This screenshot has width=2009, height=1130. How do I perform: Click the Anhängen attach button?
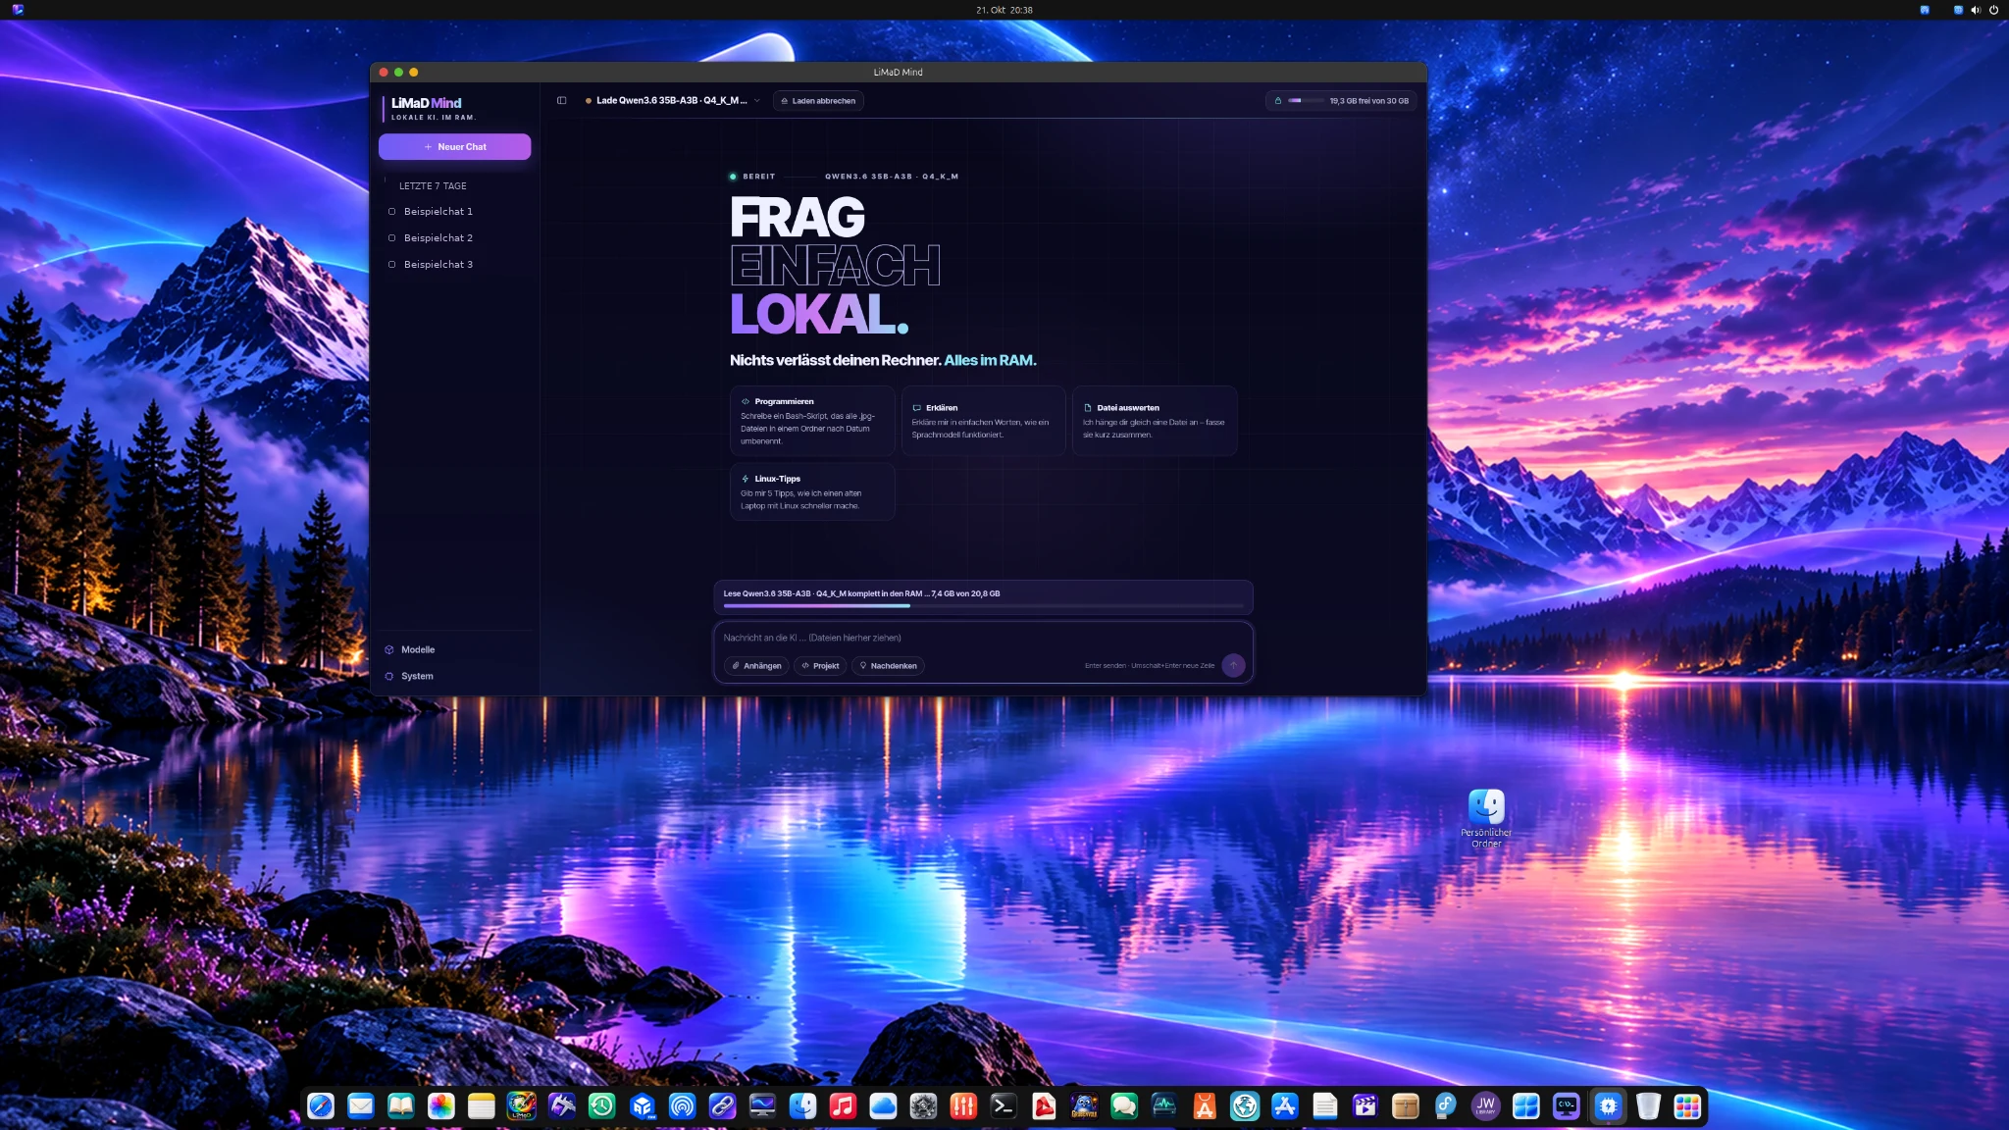coord(756,666)
